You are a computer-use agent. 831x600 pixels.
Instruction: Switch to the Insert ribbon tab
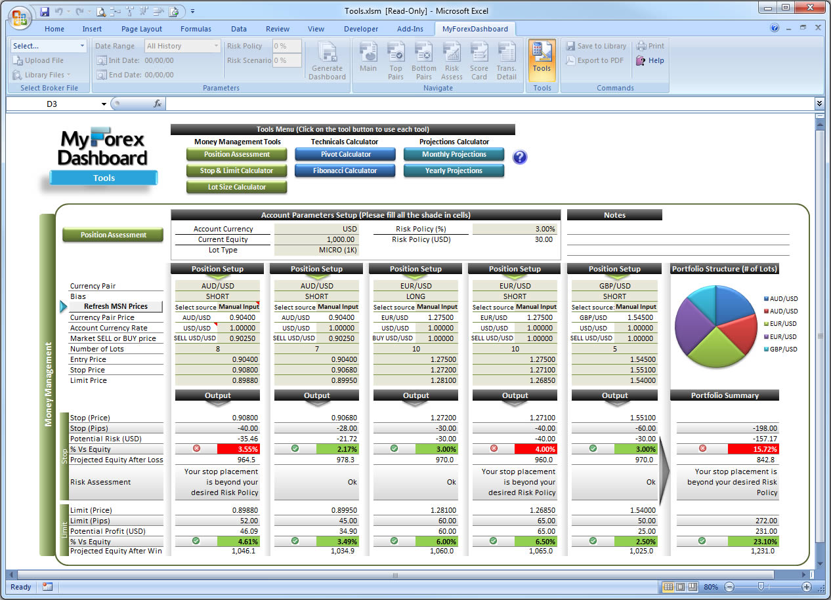point(92,29)
